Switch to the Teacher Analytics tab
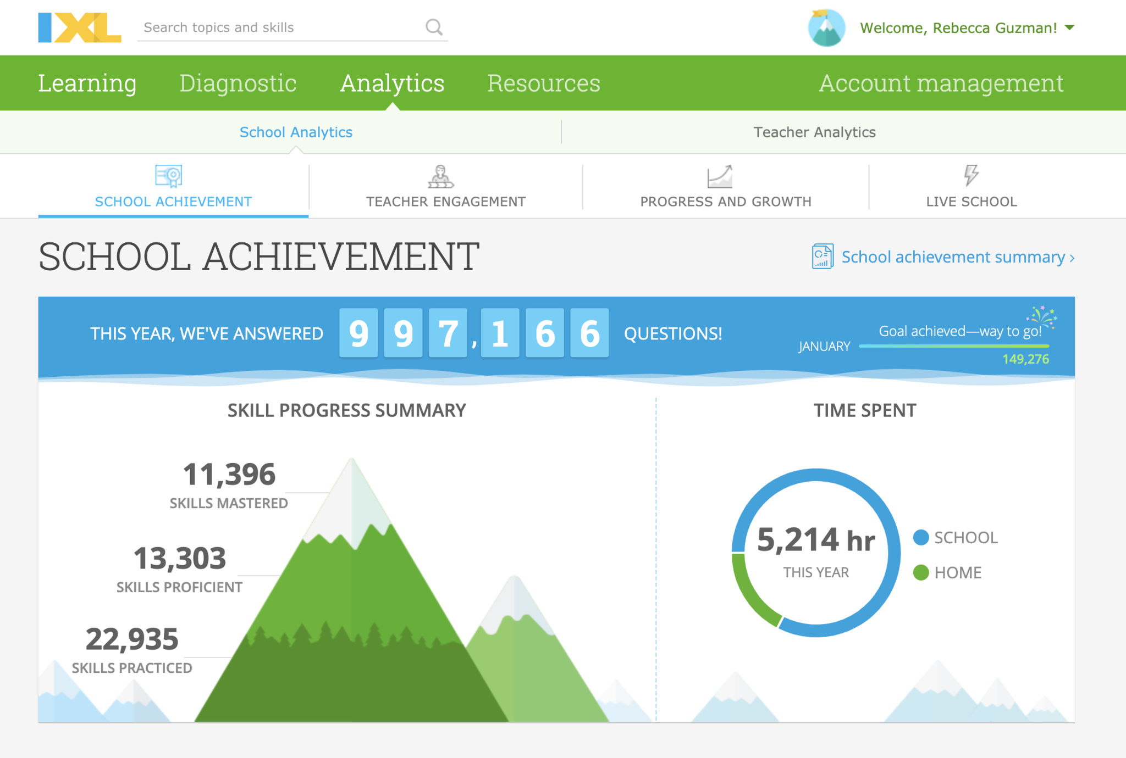The image size is (1126, 758). [814, 132]
